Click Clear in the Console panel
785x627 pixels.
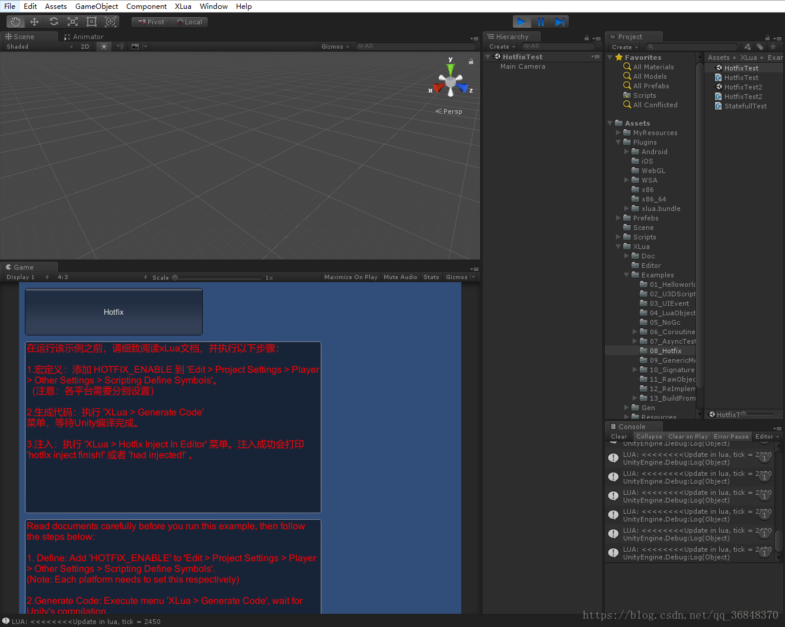tap(618, 436)
